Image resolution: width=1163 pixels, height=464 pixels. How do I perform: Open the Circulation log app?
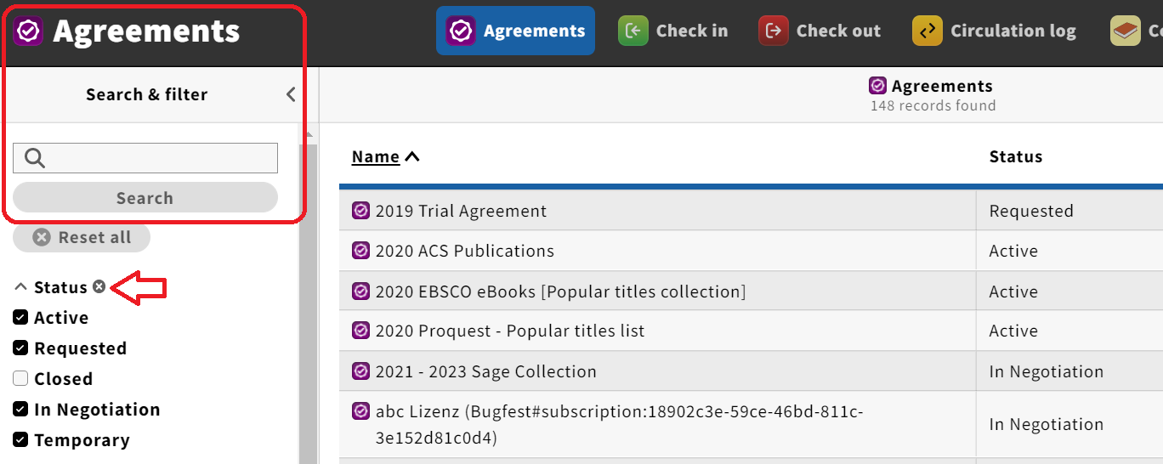[x=994, y=31]
